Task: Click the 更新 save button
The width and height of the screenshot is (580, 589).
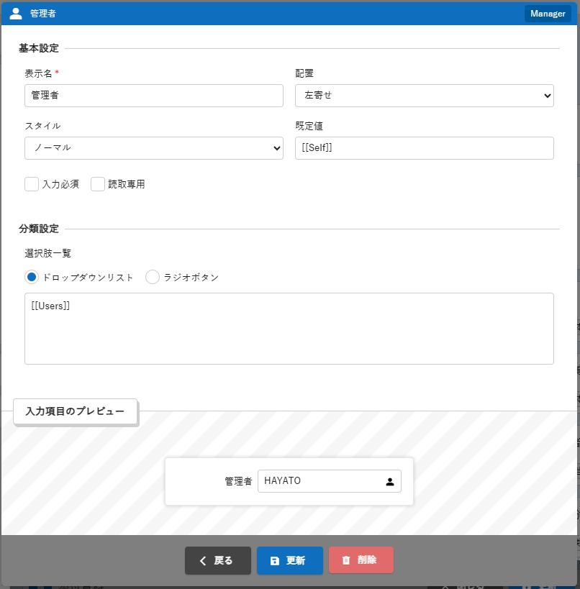Action: (x=290, y=560)
